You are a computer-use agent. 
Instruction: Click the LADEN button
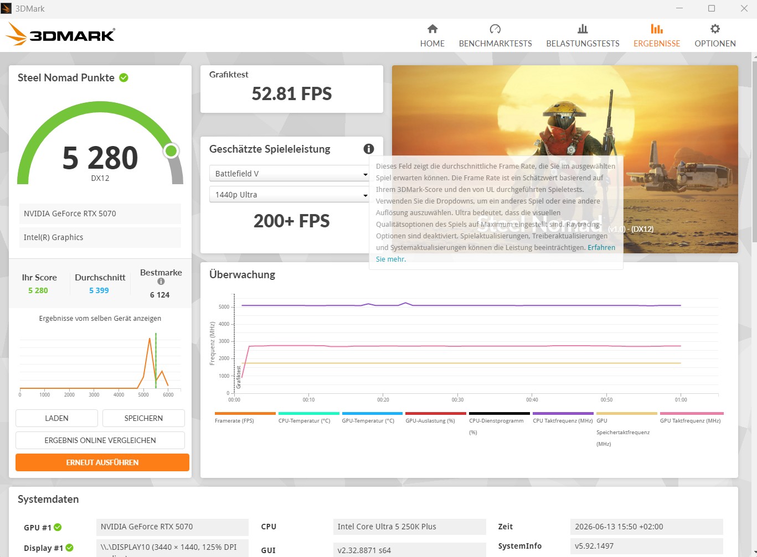(56, 418)
